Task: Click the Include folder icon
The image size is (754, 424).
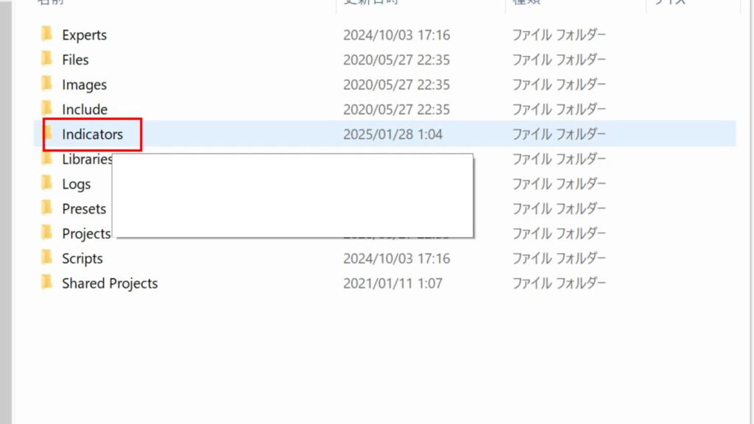Action: [x=46, y=109]
